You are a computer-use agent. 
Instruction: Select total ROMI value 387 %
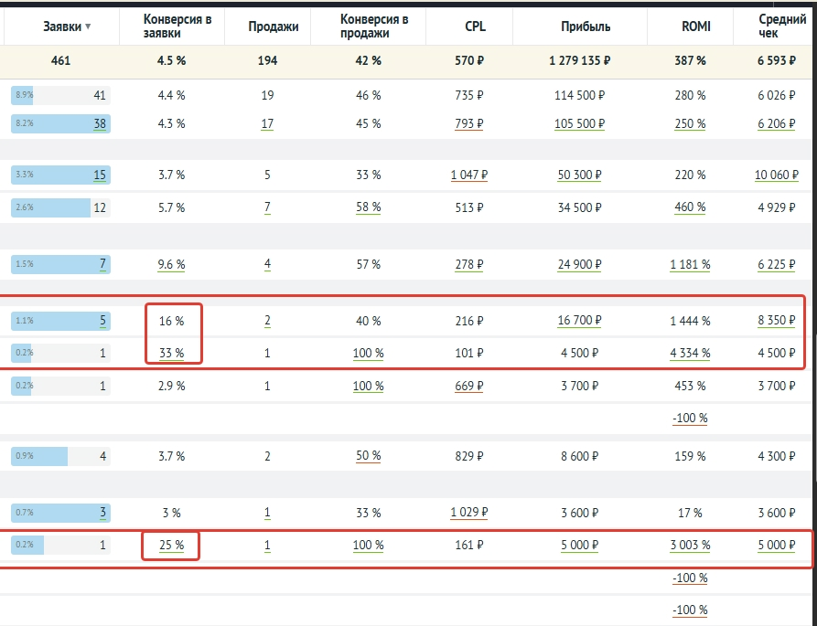(x=690, y=61)
